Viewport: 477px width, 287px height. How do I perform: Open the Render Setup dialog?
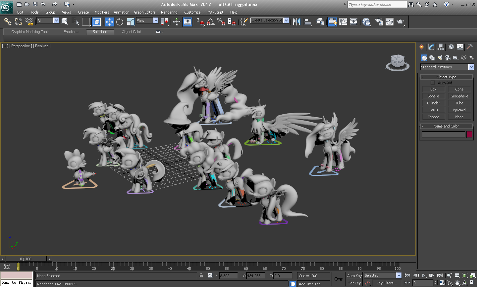pos(379,22)
